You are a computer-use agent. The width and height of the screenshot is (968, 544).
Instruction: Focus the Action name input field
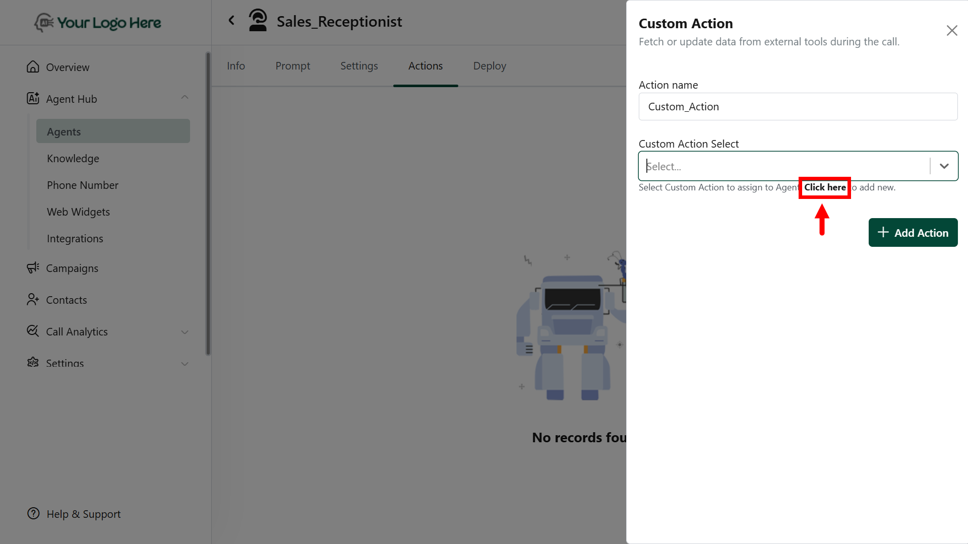(798, 107)
